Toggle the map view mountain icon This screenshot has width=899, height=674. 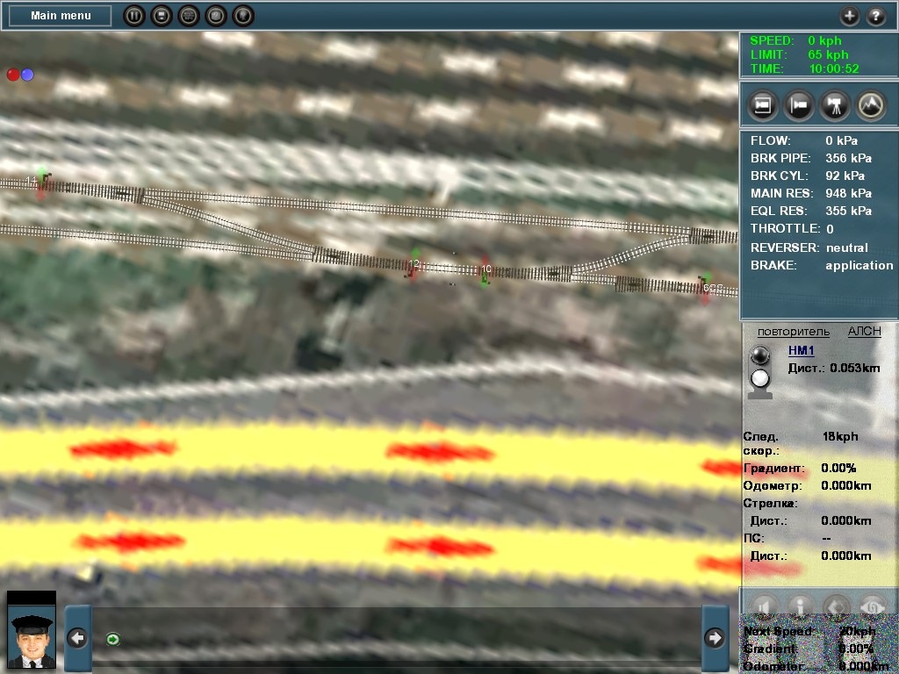(x=871, y=105)
